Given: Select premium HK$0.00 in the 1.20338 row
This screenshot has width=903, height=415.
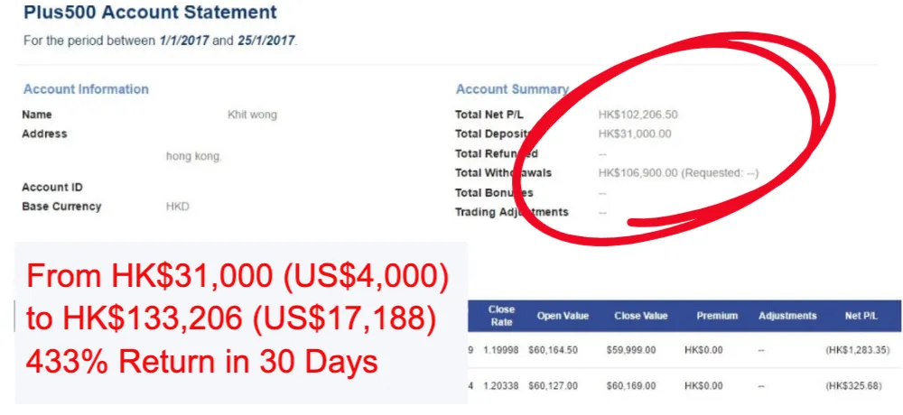Looking at the screenshot, I should (703, 385).
